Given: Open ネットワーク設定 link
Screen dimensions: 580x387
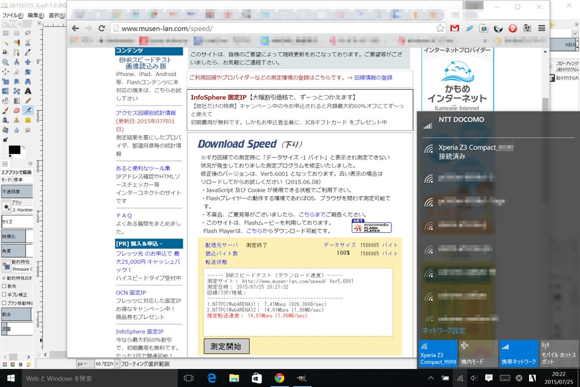Looking at the screenshot, I should tap(444, 330).
